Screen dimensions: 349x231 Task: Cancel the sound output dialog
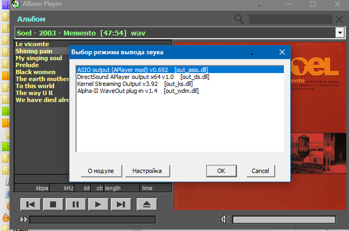click(x=261, y=171)
